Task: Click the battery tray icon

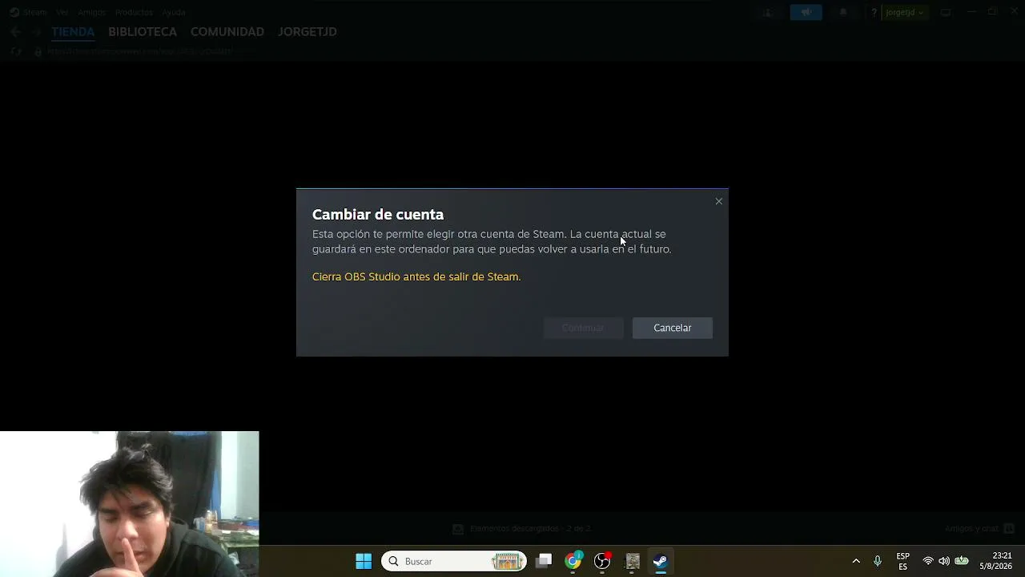Action: (962, 561)
